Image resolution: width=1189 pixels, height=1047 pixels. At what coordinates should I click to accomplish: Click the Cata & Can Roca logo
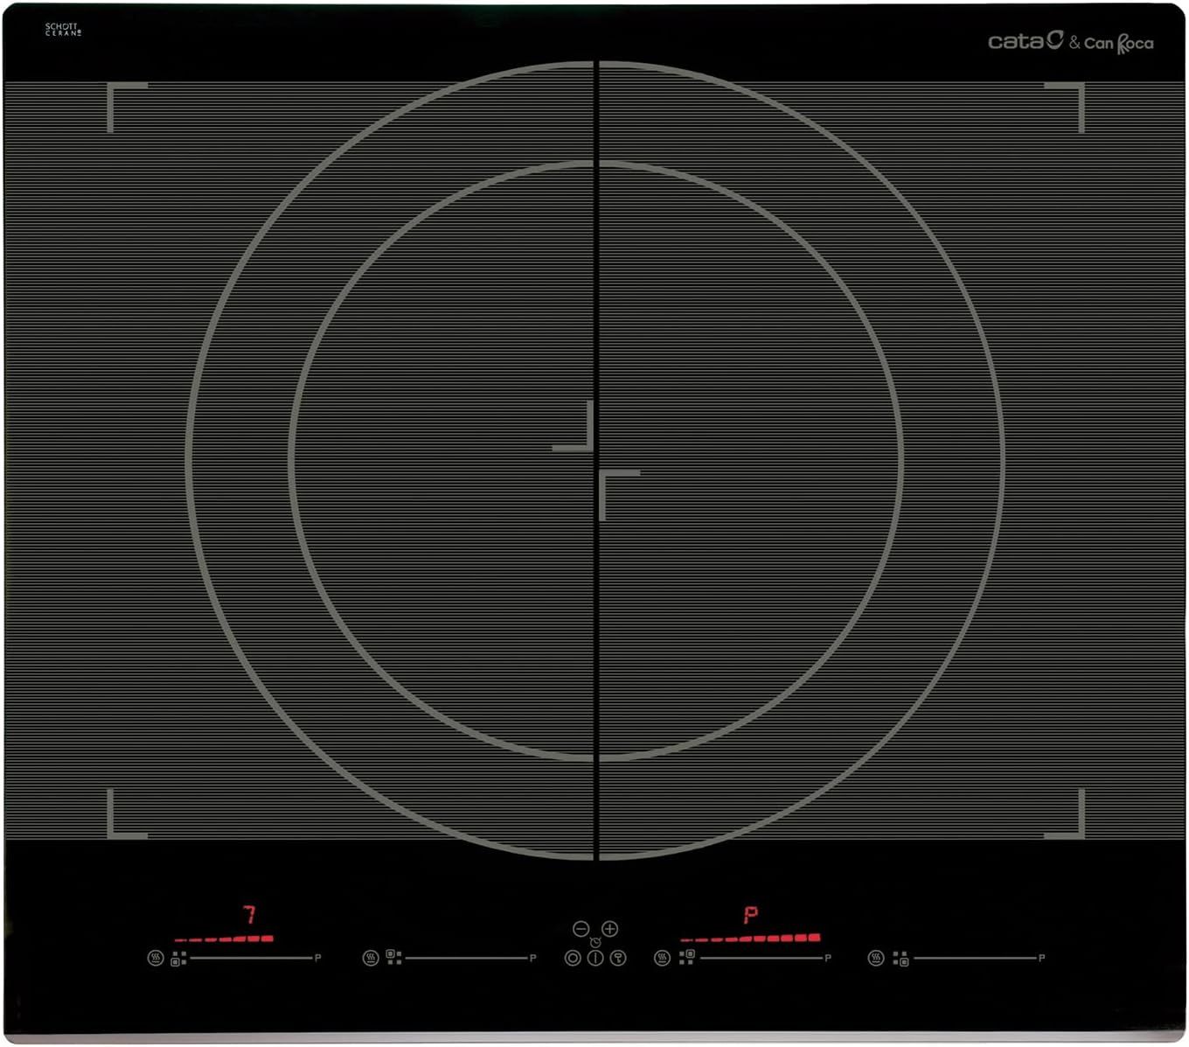click(x=1070, y=41)
